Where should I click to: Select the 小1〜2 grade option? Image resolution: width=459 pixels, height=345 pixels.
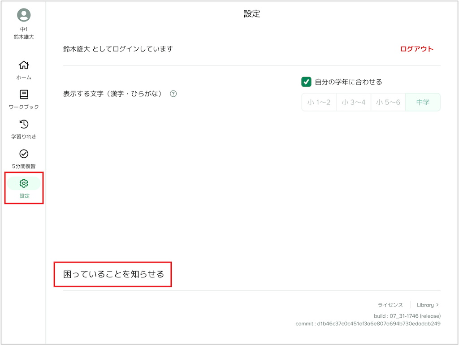tap(319, 102)
